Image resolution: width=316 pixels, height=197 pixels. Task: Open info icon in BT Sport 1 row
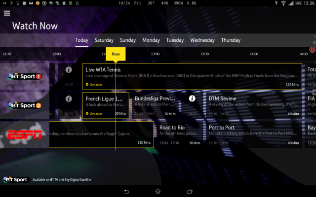pos(69,70)
